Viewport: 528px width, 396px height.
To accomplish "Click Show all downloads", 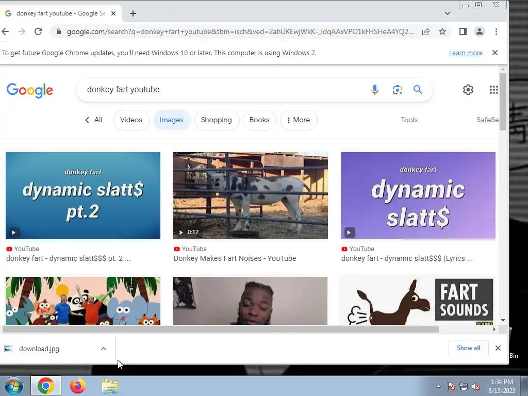I will pos(468,348).
